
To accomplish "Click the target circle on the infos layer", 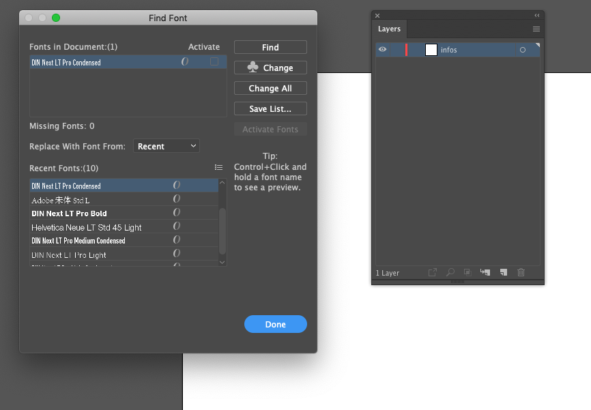I will click(523, 50).
